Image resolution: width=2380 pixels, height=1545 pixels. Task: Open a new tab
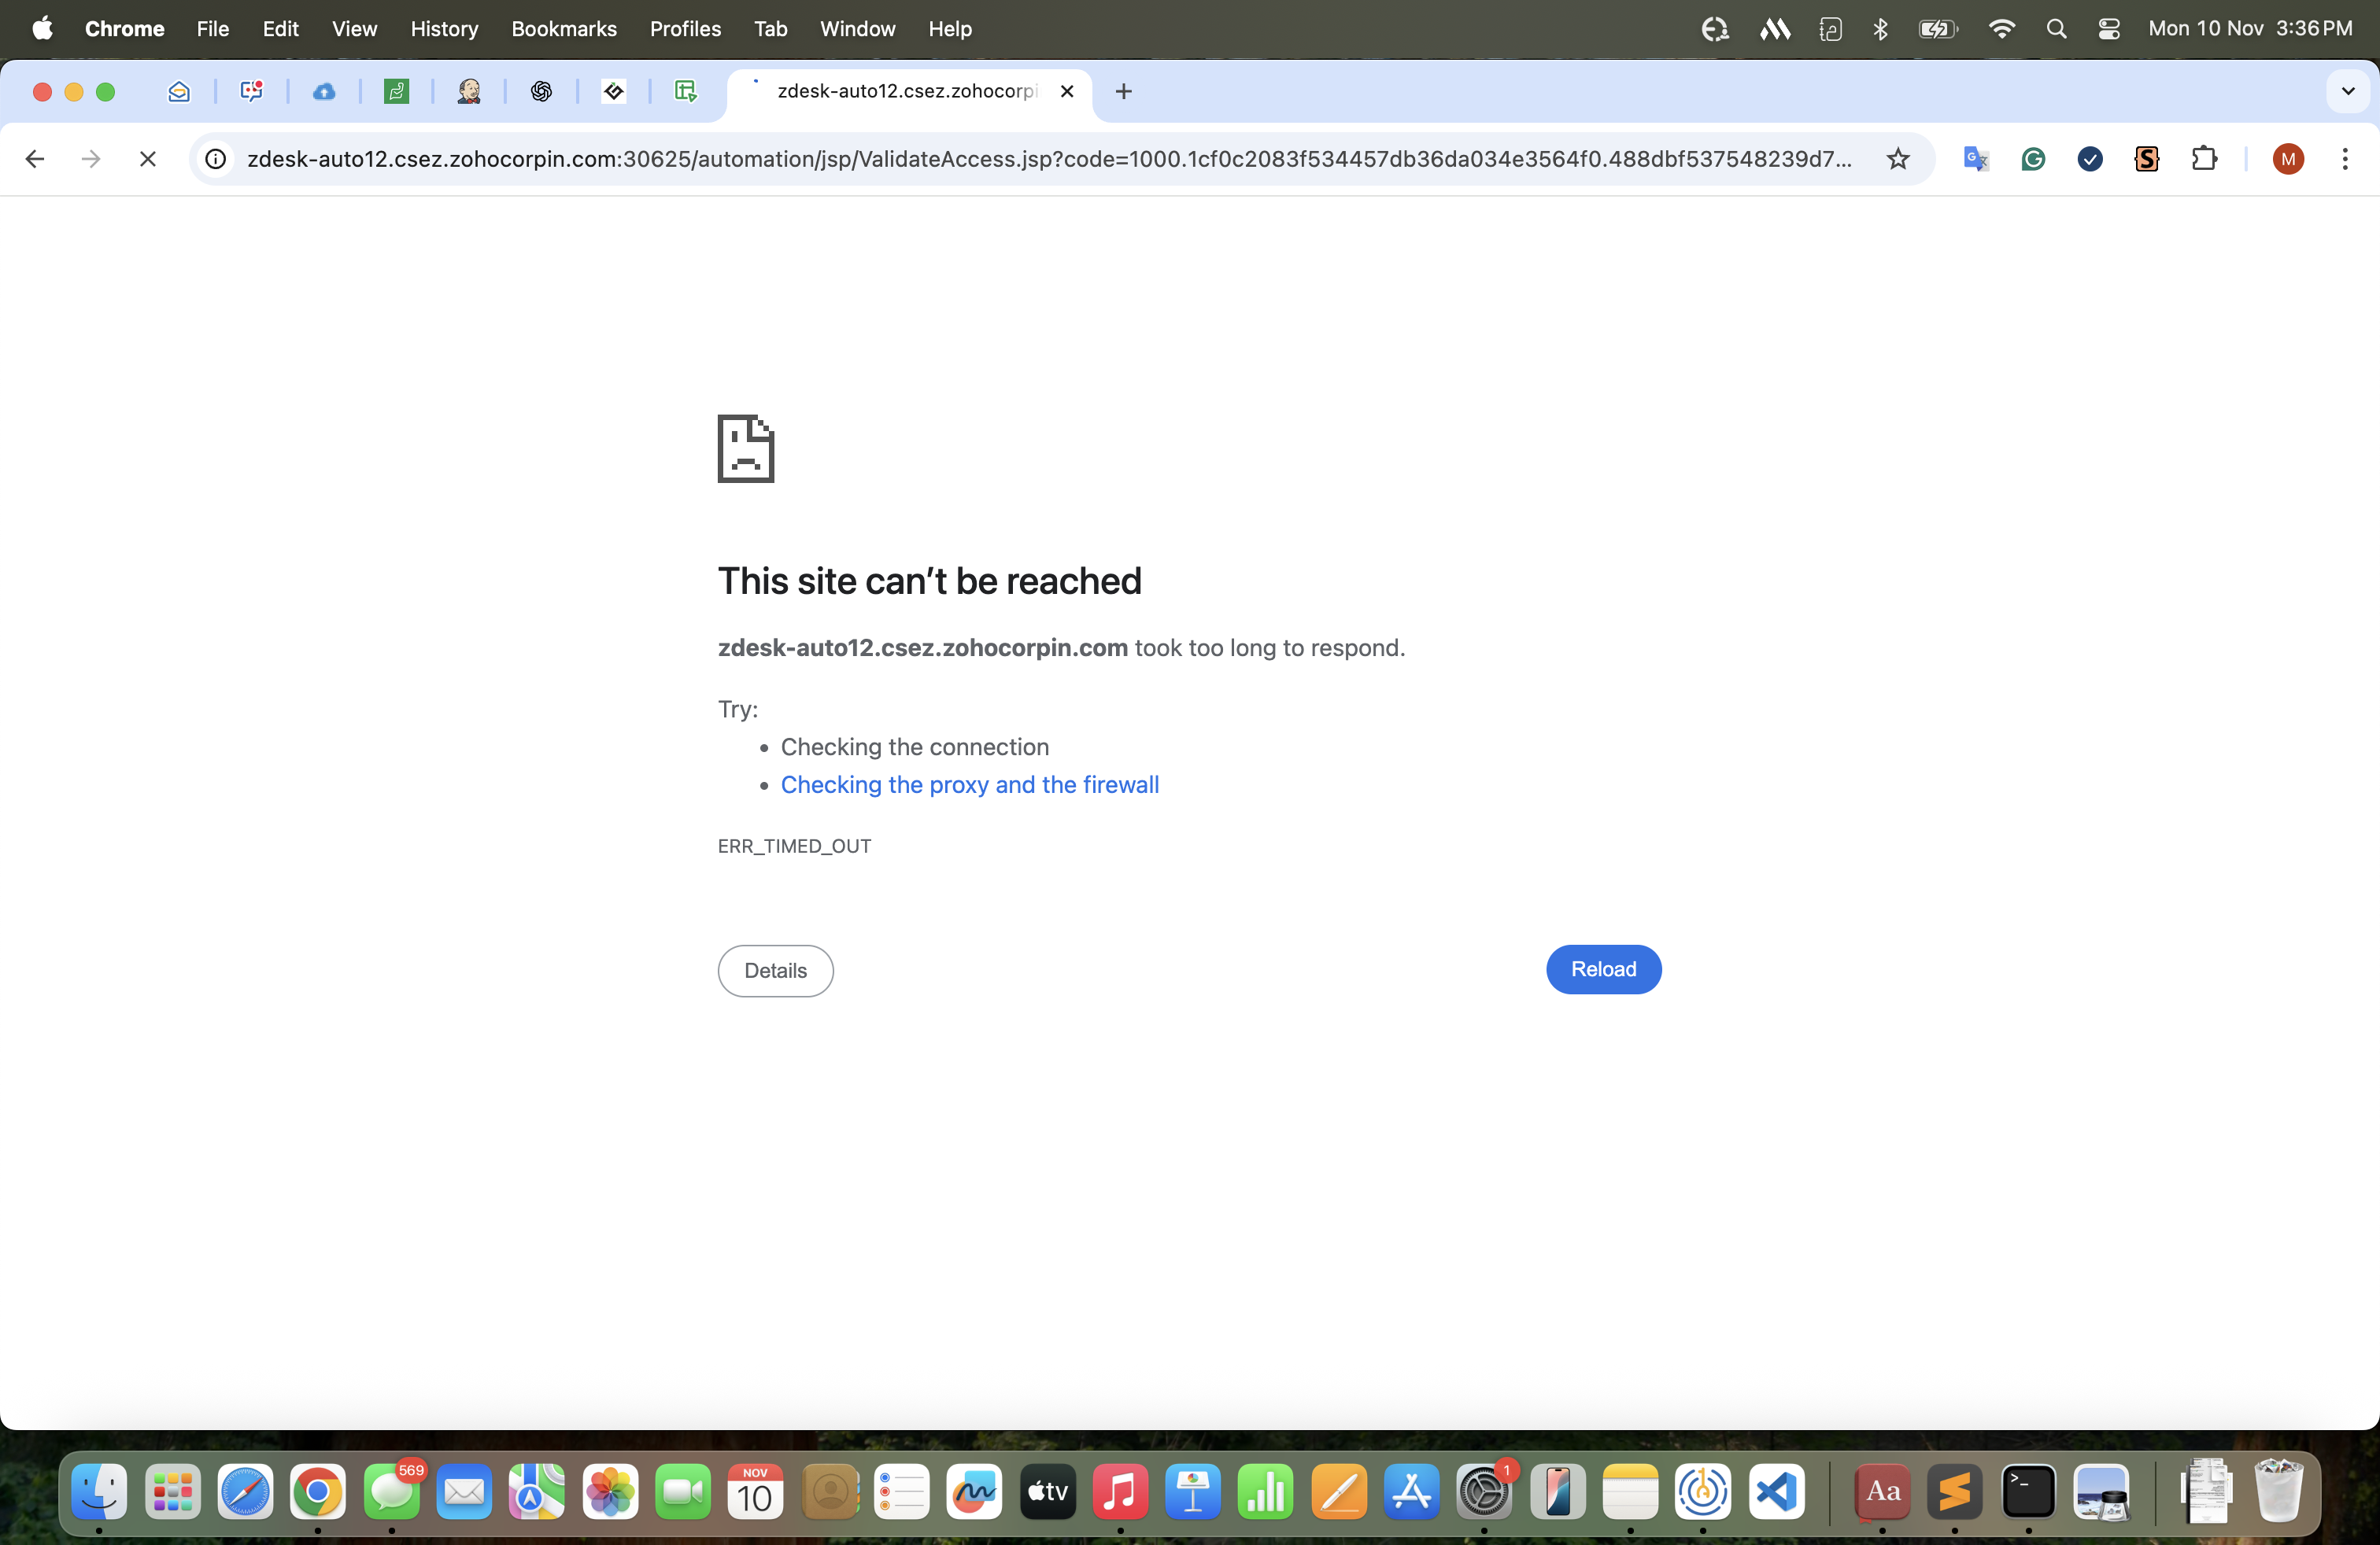[x=1123, y=91]
